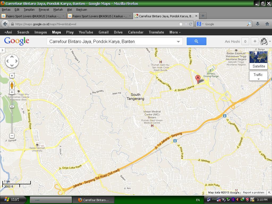The width and height of the screenshot is (272, 204).
Task: Open the Windows start button
Action: pyautogui.click(x=13, y=199)
